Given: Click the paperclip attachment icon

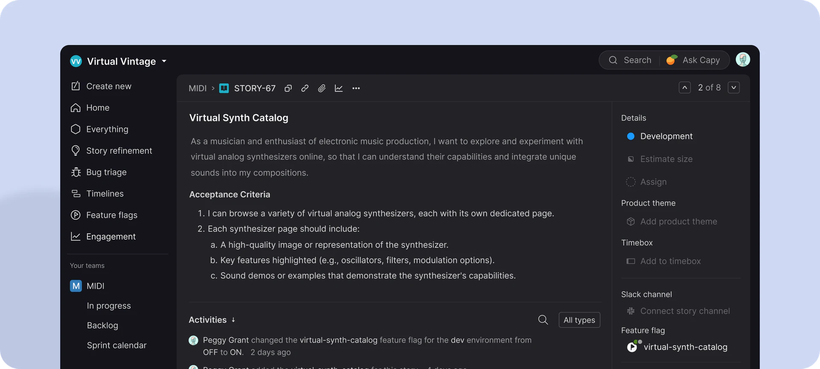Looking at the screenshot, I should [x=322, y=89].
